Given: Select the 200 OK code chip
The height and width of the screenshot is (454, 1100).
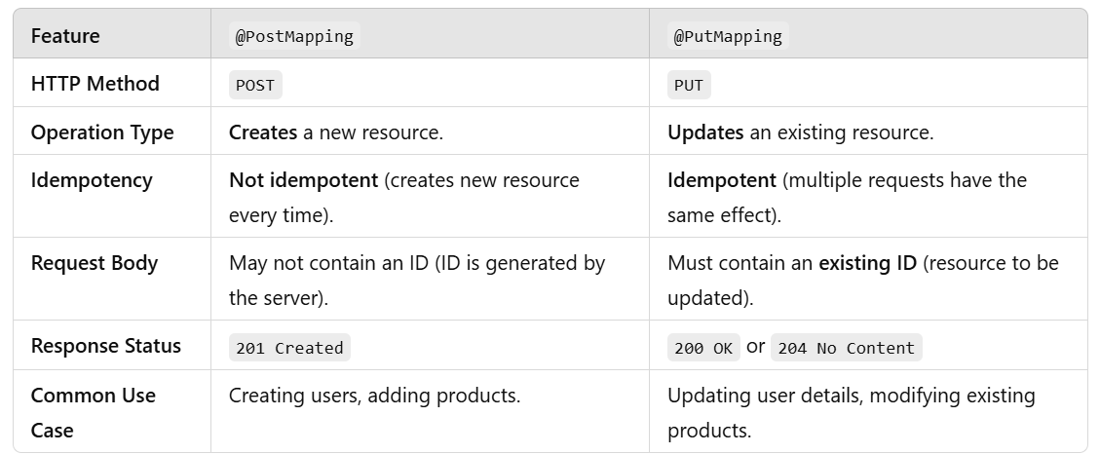Looking at the screenshot, I should coord(703,348).
